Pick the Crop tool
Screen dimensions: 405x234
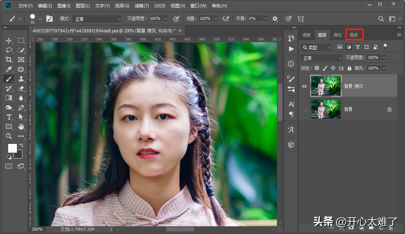[9, 60]
